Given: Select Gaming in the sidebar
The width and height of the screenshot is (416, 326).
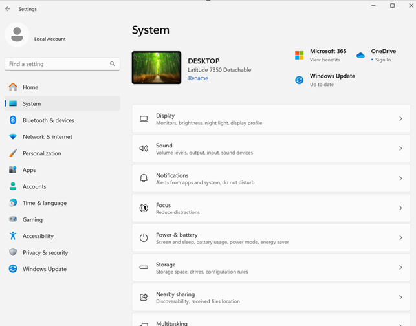Looking at the screenshot, I should click(62, 219).
